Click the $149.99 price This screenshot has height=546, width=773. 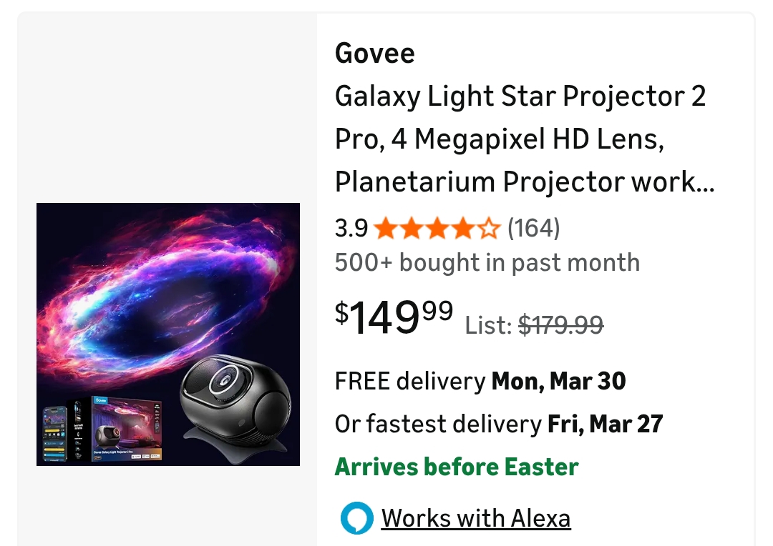pyautogui.click(x=394, y=317)
